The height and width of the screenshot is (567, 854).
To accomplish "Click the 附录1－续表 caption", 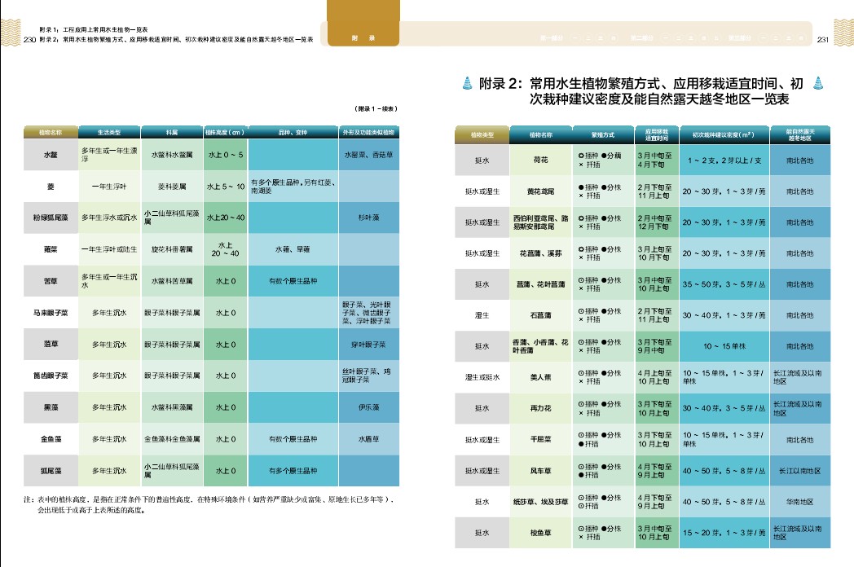I will [x=375, y=108].
